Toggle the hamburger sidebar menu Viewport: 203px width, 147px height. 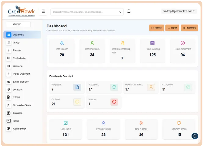tap(43, 11)
